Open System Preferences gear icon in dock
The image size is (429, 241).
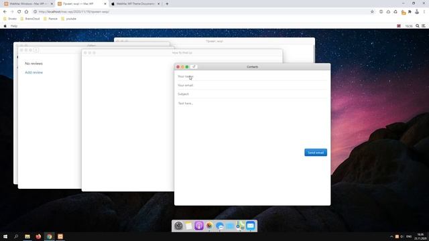pyautogui.click(x=178, y=226)
